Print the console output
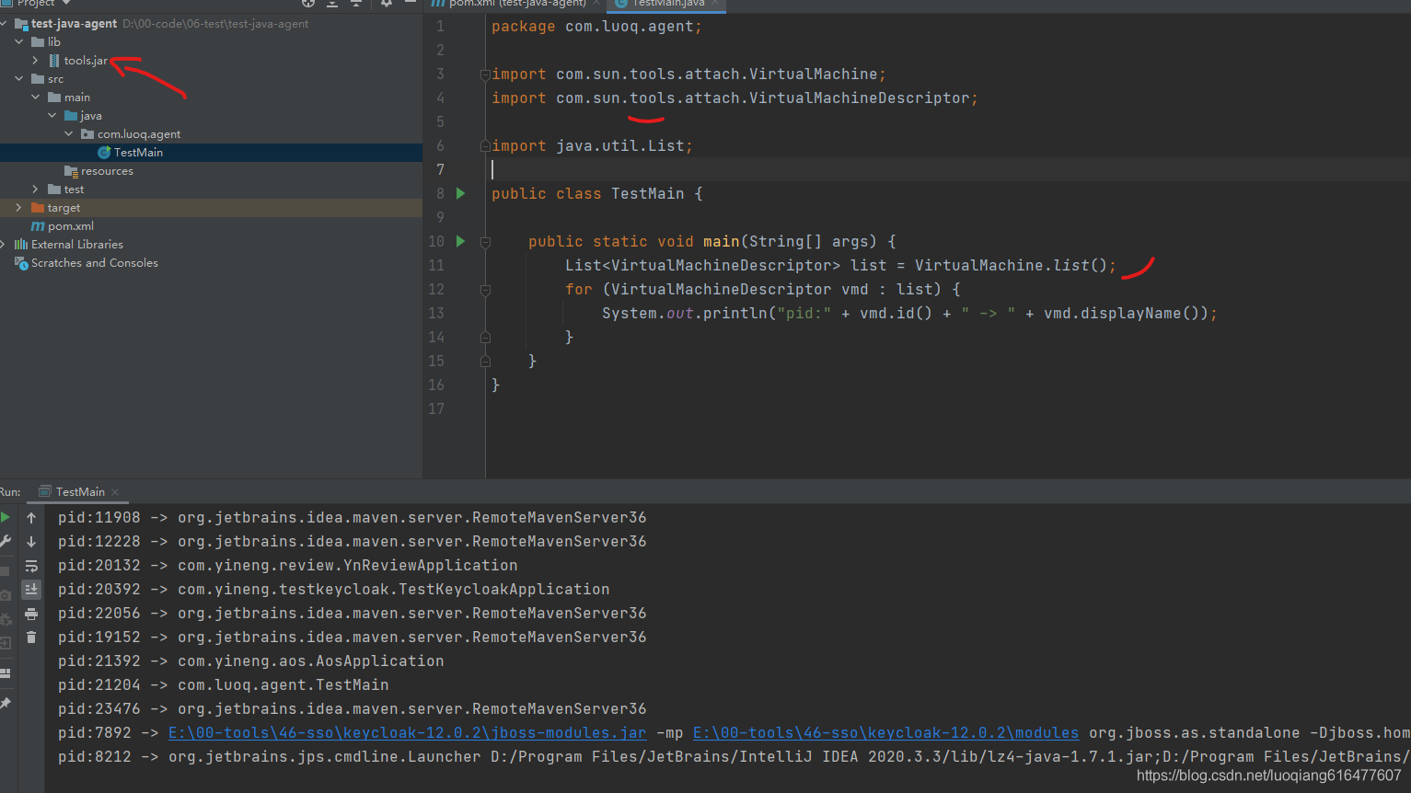 31,612
